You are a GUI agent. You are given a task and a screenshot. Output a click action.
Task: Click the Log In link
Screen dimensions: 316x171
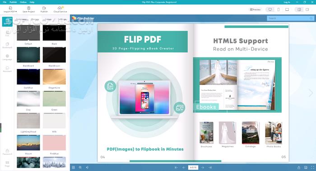click(287, 2)
